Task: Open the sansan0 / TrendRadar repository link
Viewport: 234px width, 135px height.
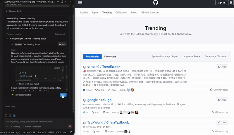Action: tap(104, 67)
